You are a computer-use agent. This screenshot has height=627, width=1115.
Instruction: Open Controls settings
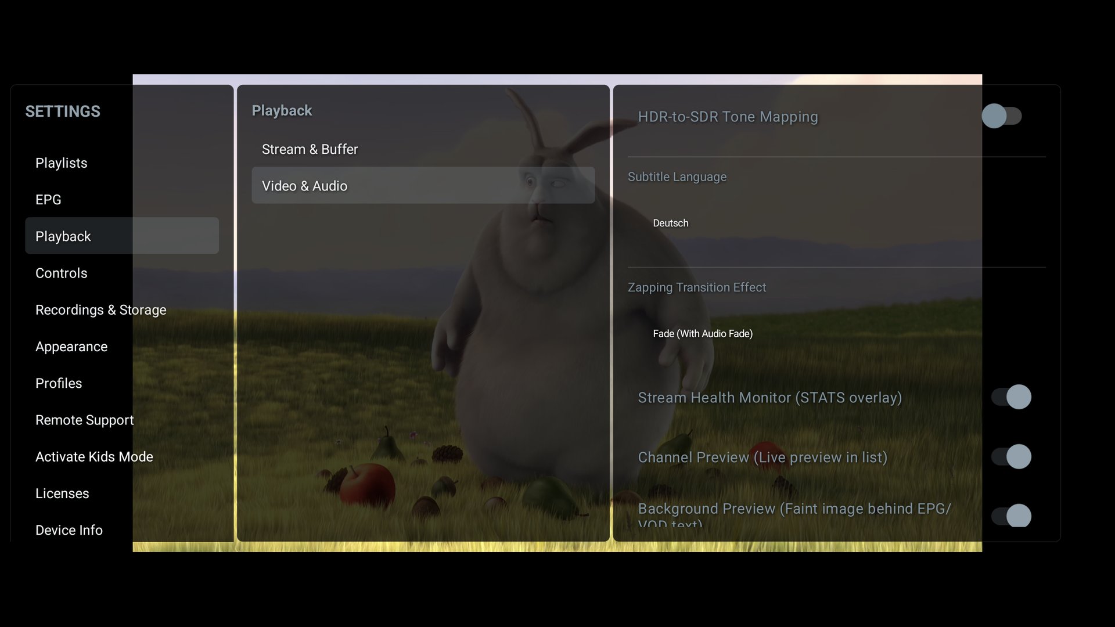coord(122,273)
